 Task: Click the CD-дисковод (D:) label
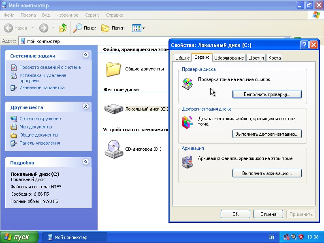click(x=143, y=149)
